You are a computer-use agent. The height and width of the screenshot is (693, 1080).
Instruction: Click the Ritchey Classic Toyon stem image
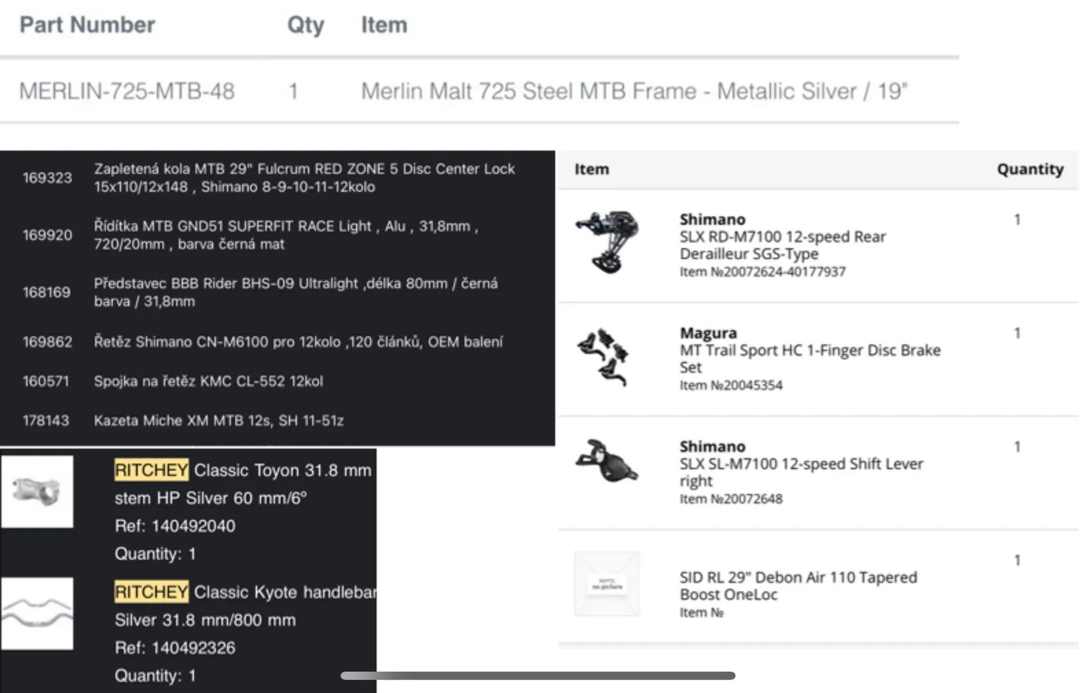click(x=37, y=492)
